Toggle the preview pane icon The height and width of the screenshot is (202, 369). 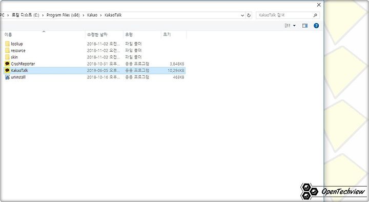[x=305, y=26]
